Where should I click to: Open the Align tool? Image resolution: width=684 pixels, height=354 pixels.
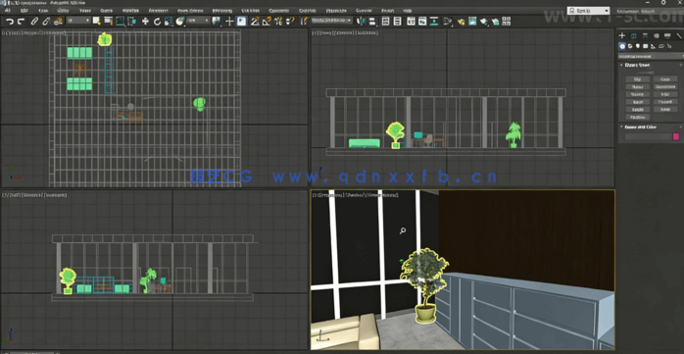[x=372, y=21]
